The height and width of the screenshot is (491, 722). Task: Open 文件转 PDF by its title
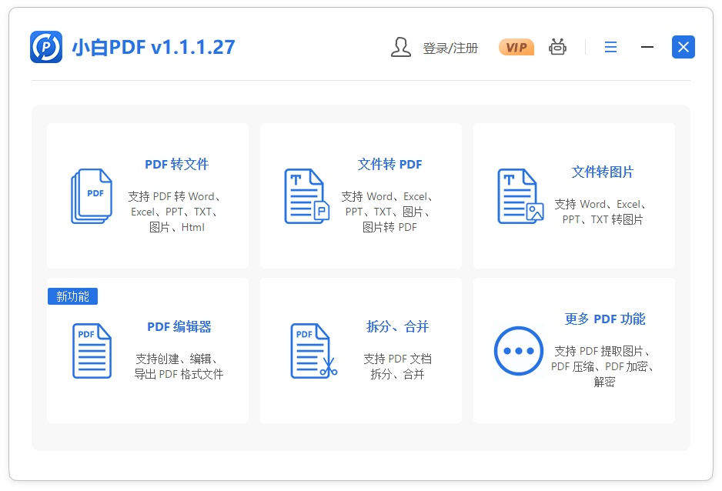coord(389,164)
